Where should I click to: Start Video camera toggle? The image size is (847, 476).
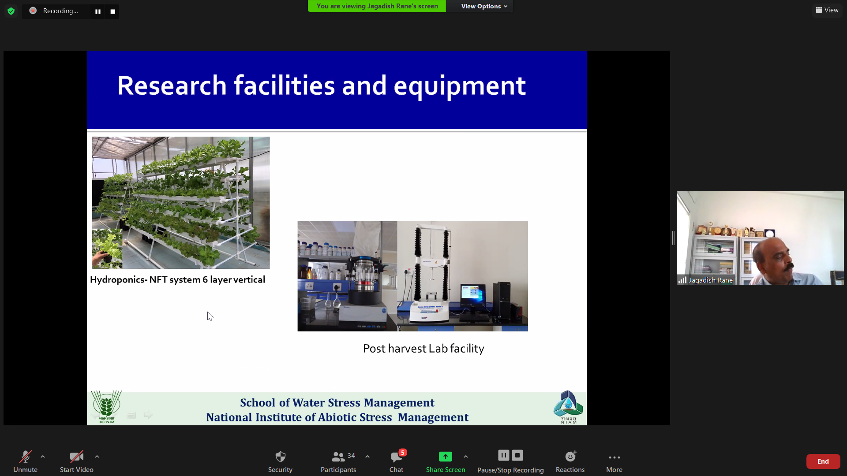coord(76,461)
